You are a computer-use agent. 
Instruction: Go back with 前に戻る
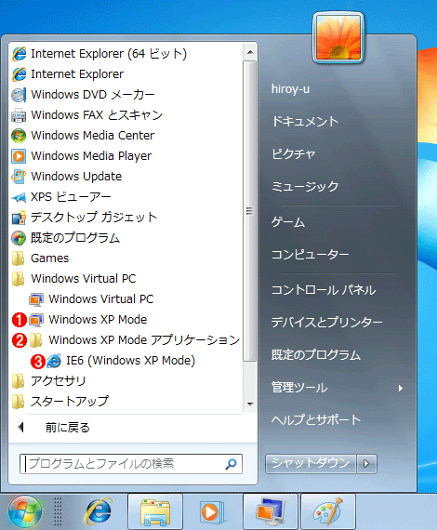click(54, 428)
